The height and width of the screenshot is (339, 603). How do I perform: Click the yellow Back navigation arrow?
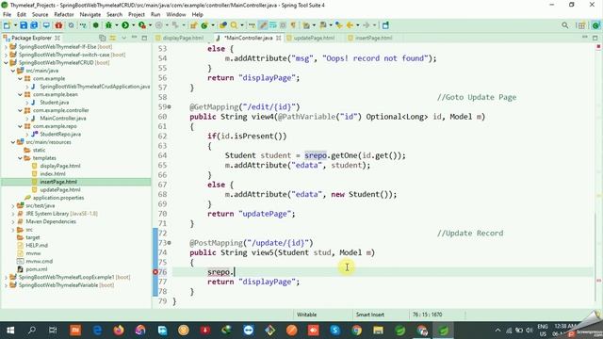point(350,25)
